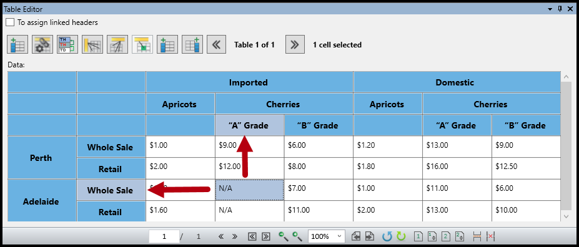Click the highlighted green-cell header link icon
Screen dimensions: 579x247
pyautogui.click(x=142, y=45)
